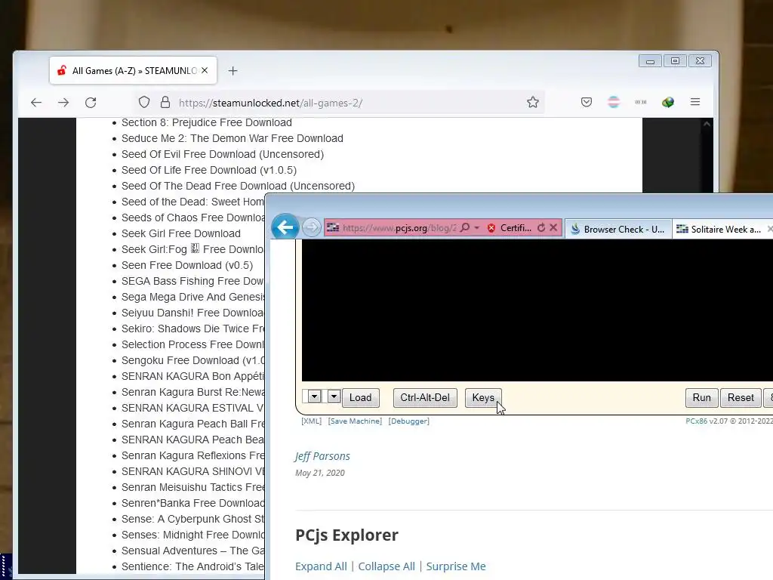Open the Certificate error warning in IE

click(510, 228)
